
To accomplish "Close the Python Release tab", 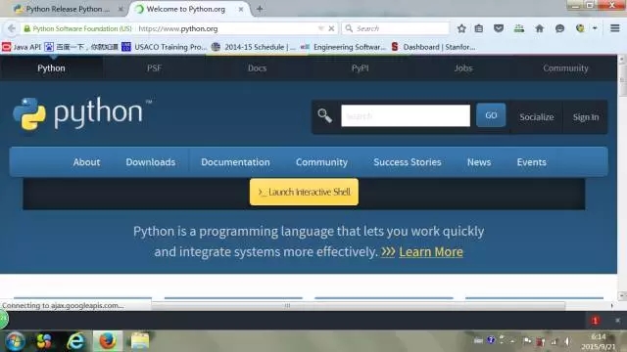I will (x=121, y=9).
